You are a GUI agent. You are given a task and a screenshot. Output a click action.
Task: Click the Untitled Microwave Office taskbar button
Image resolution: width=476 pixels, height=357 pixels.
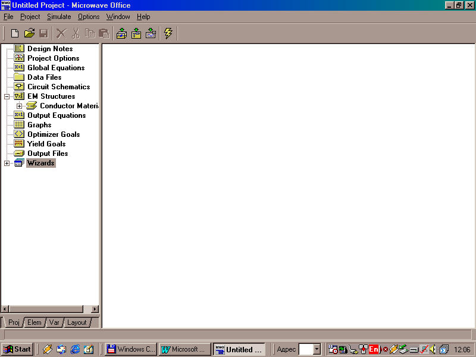point(239,349)
